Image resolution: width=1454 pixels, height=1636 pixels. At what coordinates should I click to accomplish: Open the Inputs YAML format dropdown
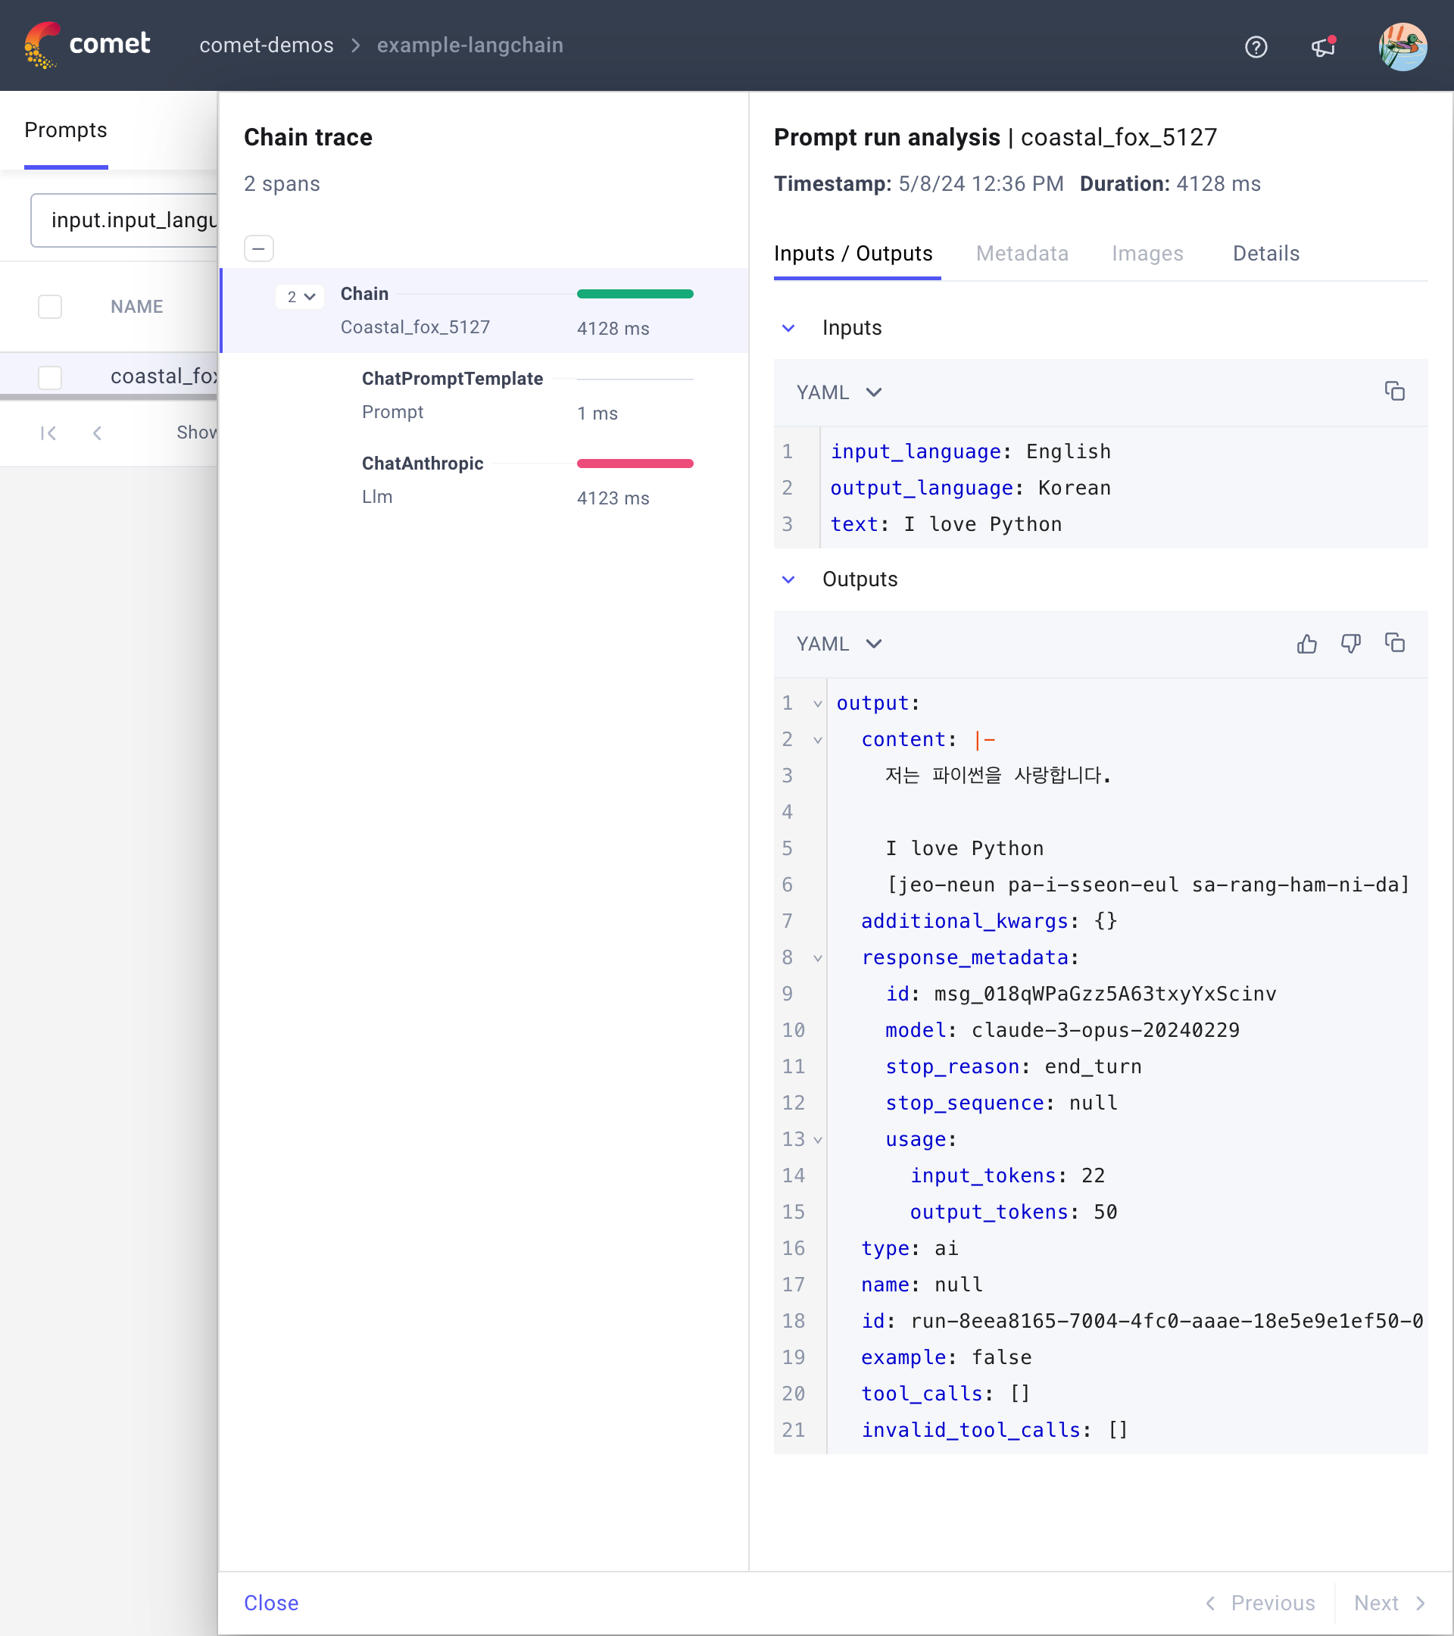pos(838,392)
